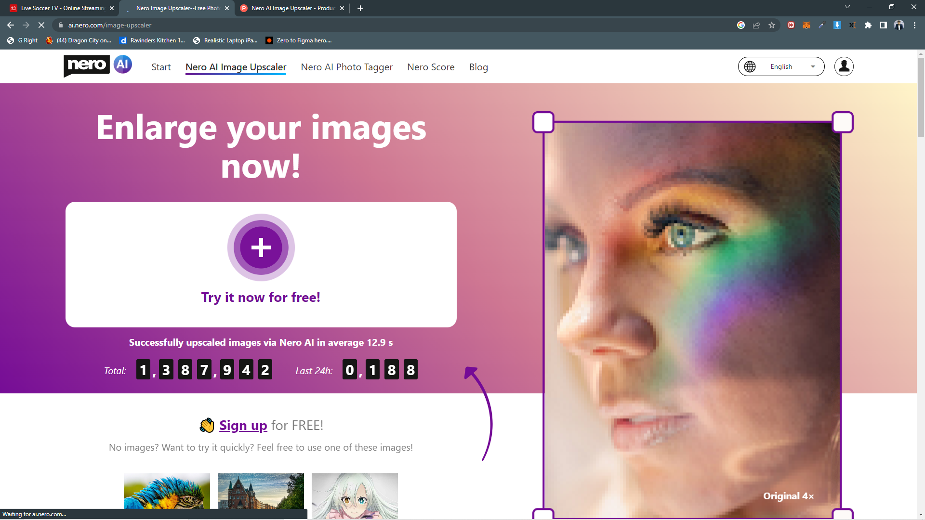Viewport: 925px width, 520px height.
Task: Select Nero AI Image Upscaler tab
Action: [236, 67]
